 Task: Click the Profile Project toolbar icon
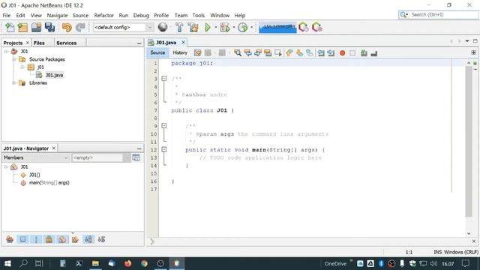[243, 28]
